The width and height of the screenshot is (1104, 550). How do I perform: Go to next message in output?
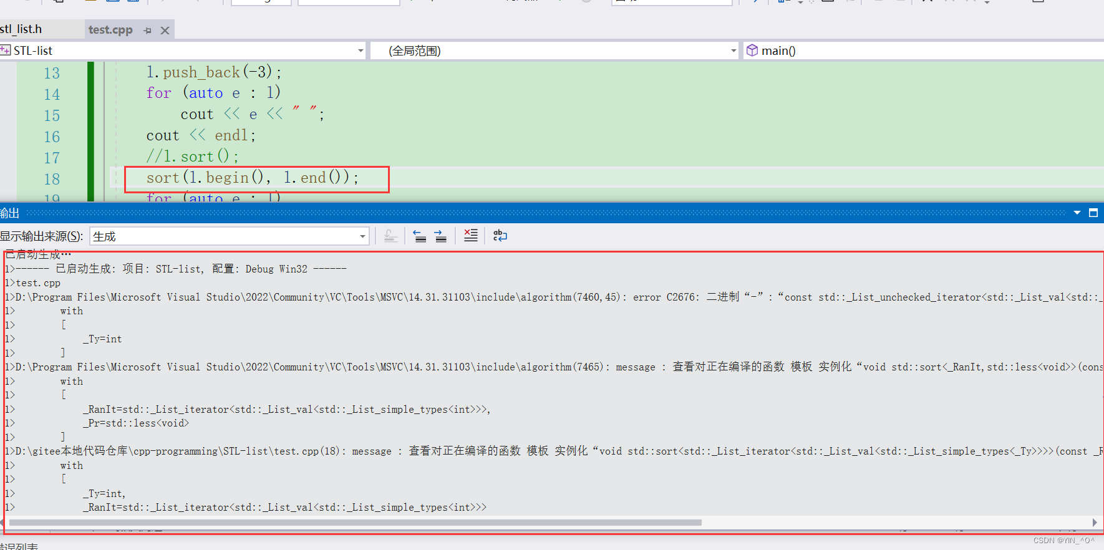point(440,236)
